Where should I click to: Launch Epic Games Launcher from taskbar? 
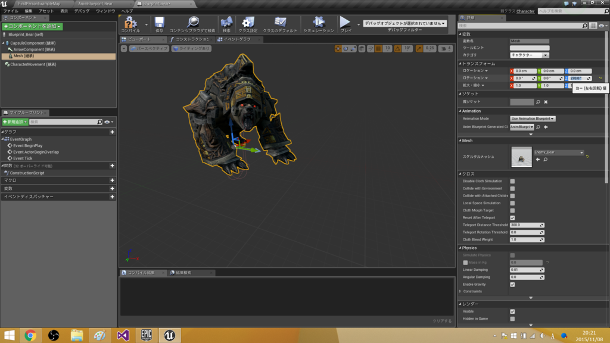tap(146, 335)
